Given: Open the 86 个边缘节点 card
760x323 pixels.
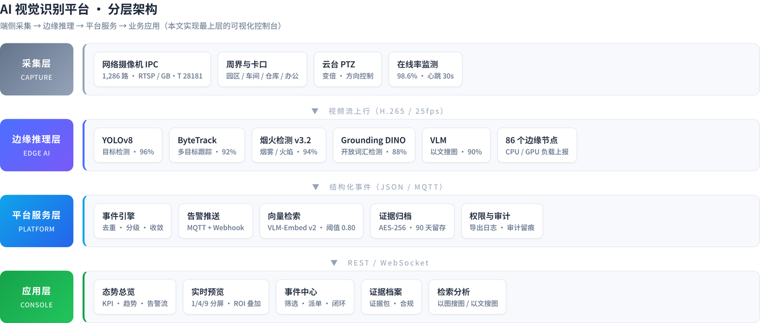Looking at the screenshot, I should coord(537,145).
